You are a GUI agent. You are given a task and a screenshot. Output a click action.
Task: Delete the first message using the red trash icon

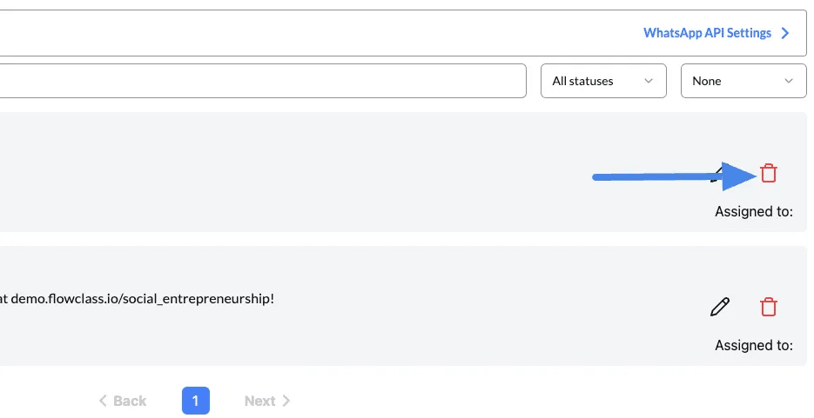tap(769, 173)
